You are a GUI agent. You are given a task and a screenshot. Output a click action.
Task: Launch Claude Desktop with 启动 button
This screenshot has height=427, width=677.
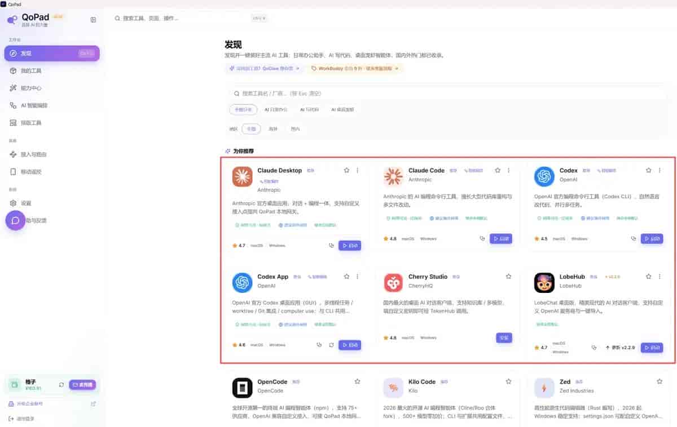(x=350, y=246)
